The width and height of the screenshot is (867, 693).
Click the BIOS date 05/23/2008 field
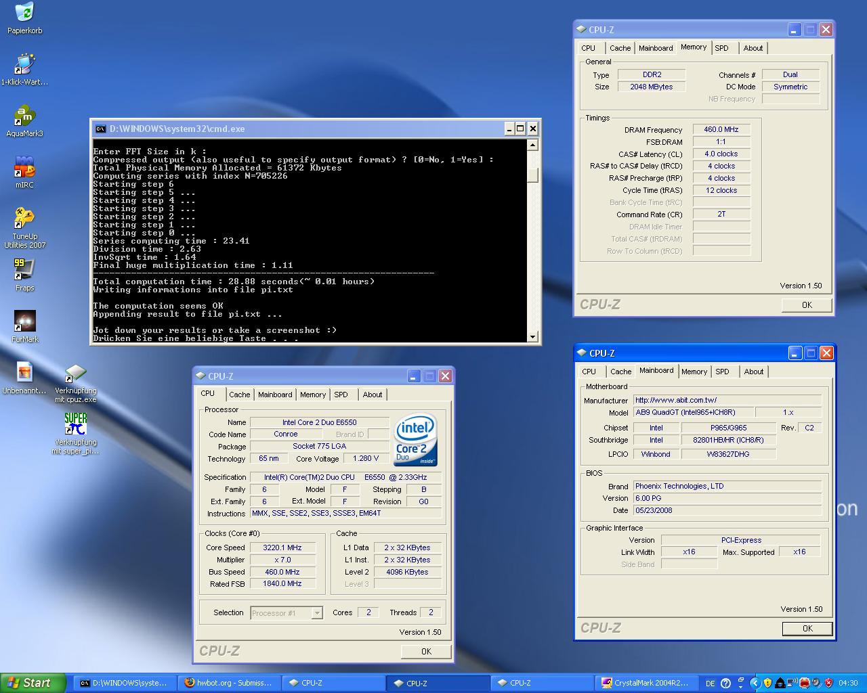[727, 510]
